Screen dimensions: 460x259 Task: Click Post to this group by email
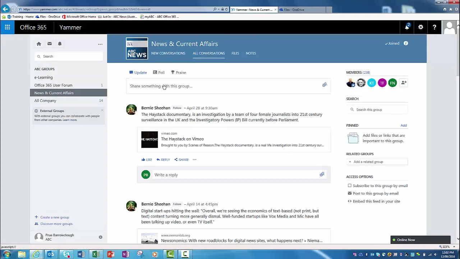tap(376, 194)
